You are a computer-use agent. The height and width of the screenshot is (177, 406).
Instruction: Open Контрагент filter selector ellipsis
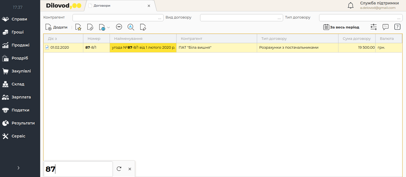(x=160, y=18)
